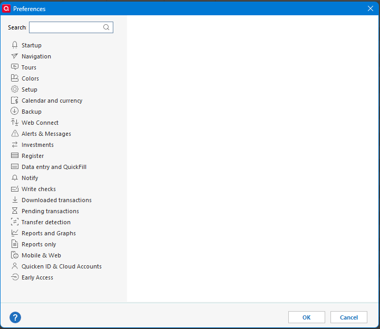The image size is (380, 329).
Task: Open Calendar and currency settings
Action: [x=52, y=101]
